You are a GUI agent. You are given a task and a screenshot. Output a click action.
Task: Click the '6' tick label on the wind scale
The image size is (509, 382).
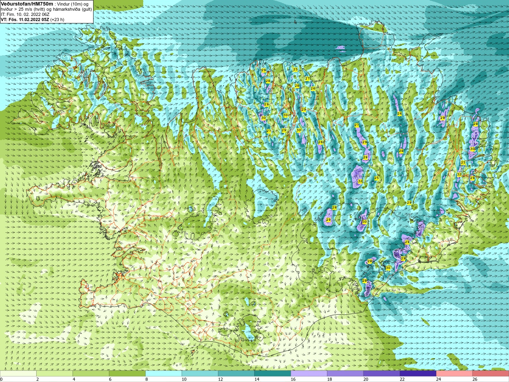click(110, 379)
